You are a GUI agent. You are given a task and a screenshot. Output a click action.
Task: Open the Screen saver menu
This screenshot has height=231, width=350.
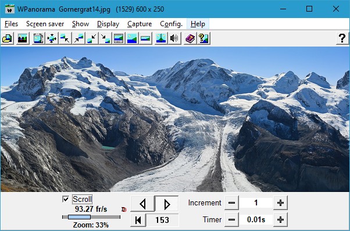[x=45, y=24]
